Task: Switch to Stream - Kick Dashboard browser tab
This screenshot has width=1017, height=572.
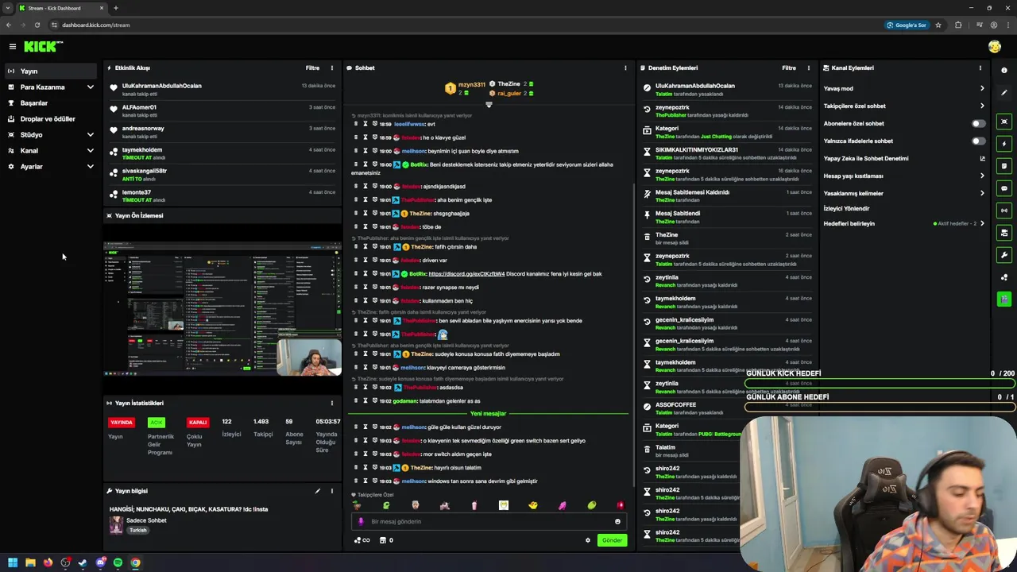Action: pos(62,8)
